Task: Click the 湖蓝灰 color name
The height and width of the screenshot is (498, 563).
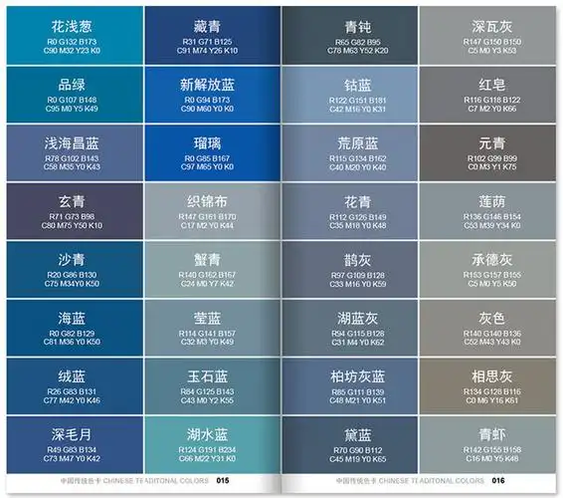Action: 358,318
